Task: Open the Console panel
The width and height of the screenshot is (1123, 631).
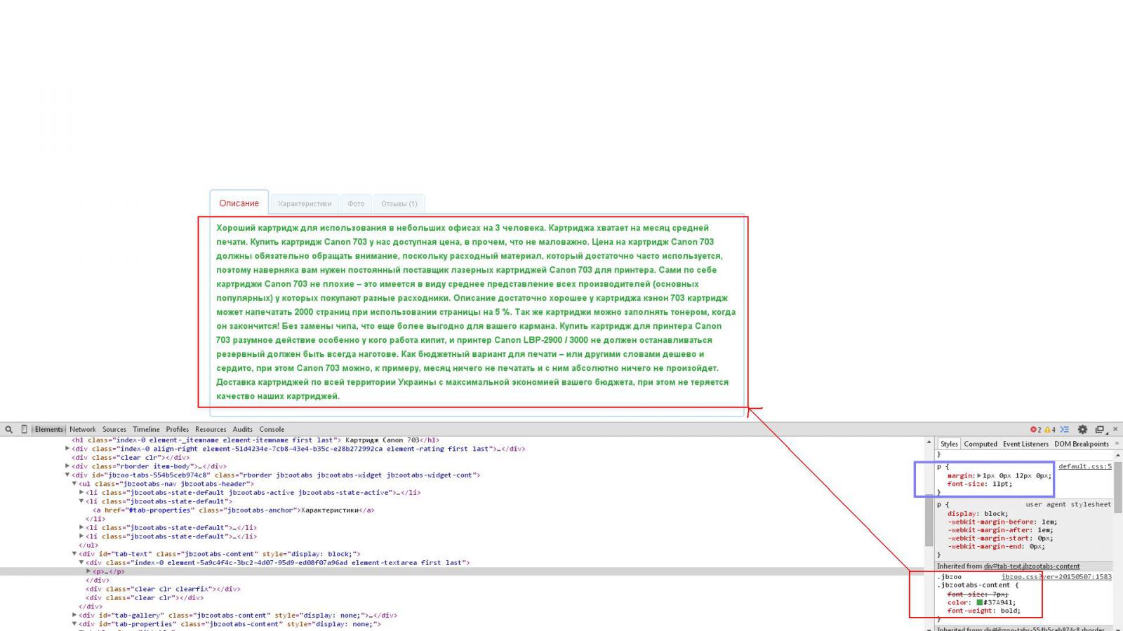Action: (x=272, y=429)
